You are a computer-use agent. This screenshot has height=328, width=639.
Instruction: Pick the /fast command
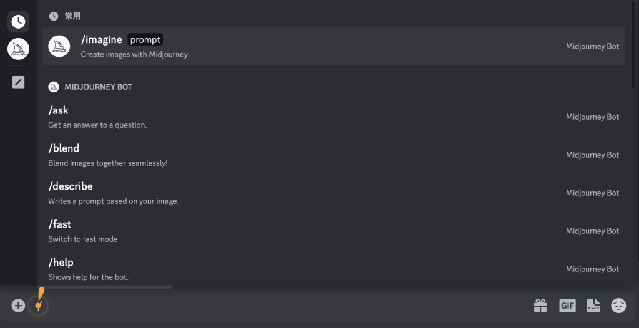[333, 231]
